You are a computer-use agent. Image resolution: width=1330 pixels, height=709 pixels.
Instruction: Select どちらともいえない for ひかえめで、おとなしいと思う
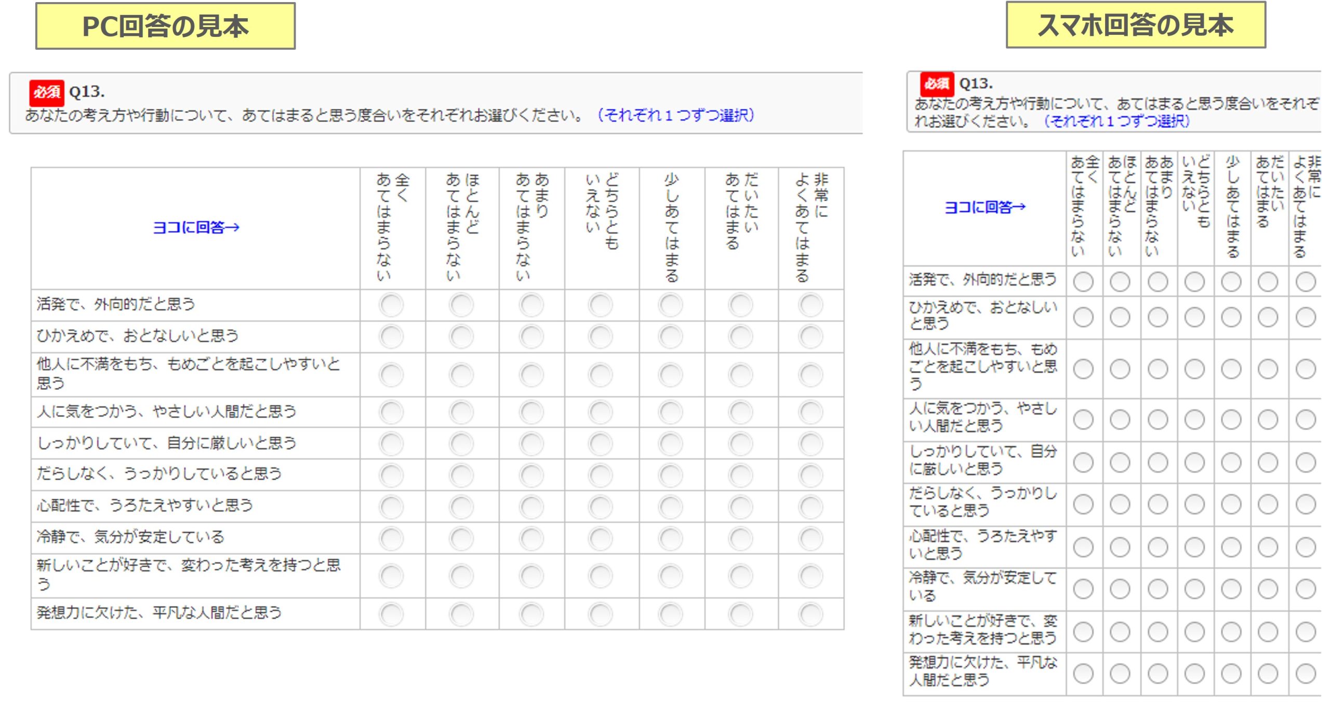(x=601, y=336)
